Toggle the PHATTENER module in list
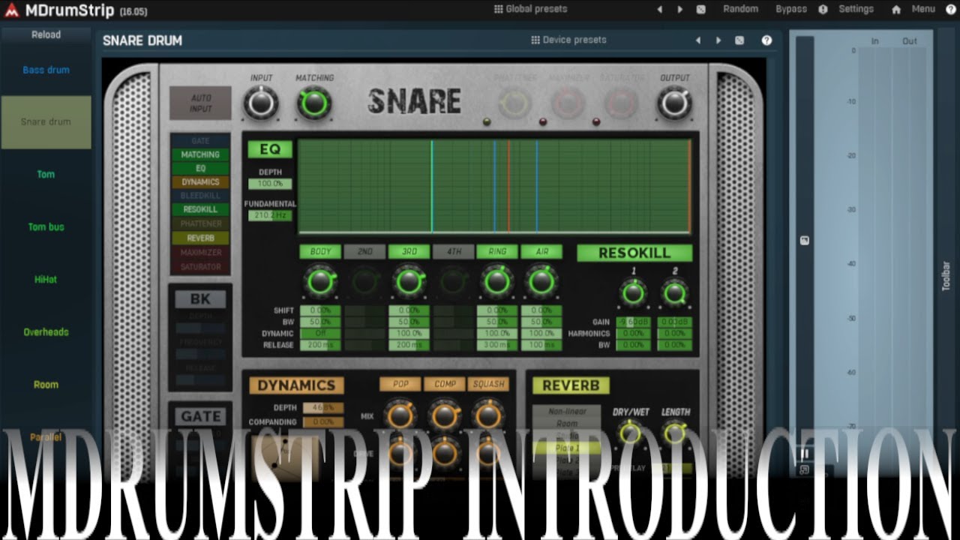This screenshot has width=960, height=540. 200,223
